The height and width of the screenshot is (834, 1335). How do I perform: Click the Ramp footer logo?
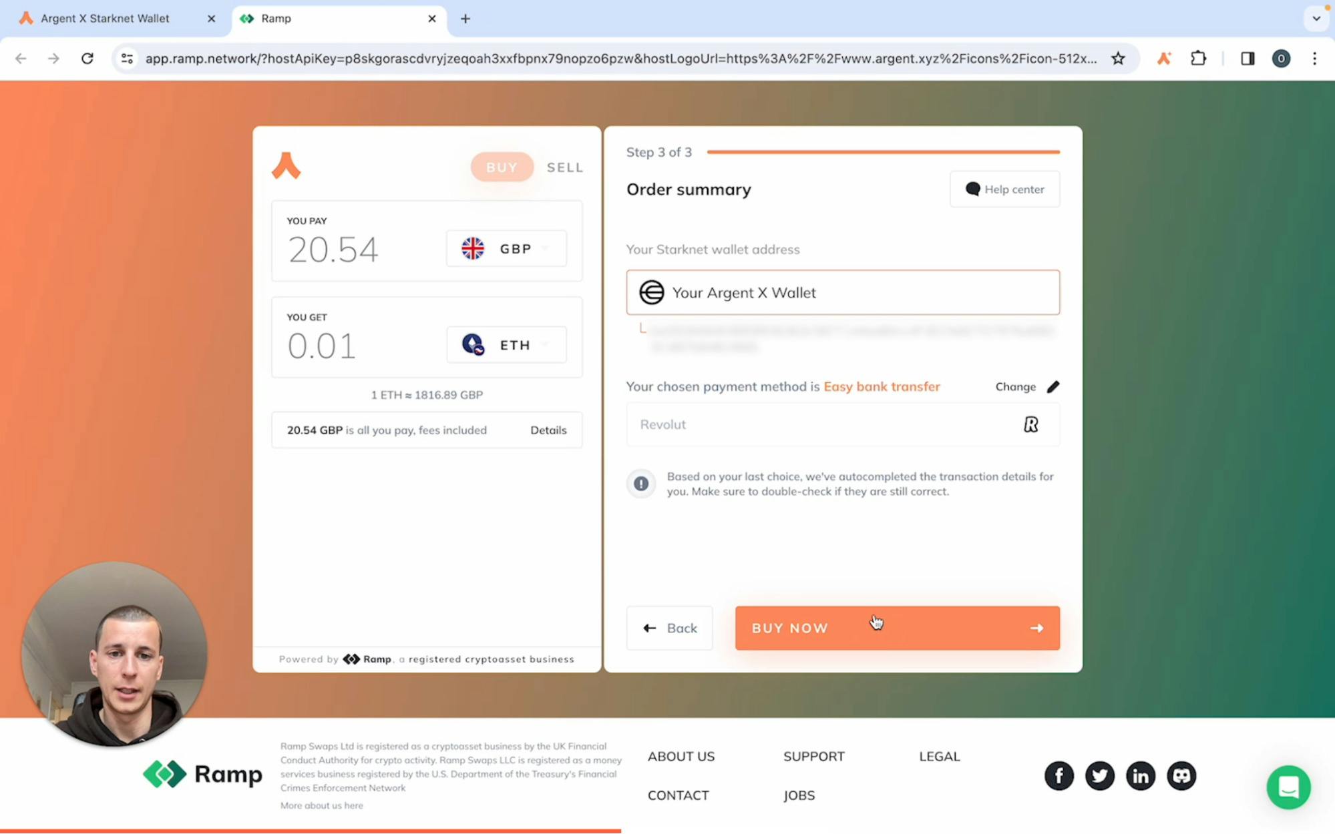tap(202, 774)
